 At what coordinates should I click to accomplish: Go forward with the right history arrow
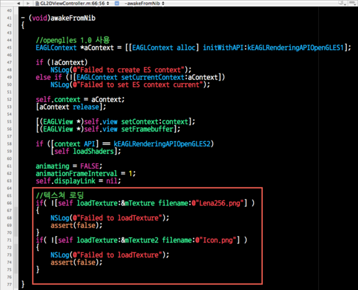point(28,3)
